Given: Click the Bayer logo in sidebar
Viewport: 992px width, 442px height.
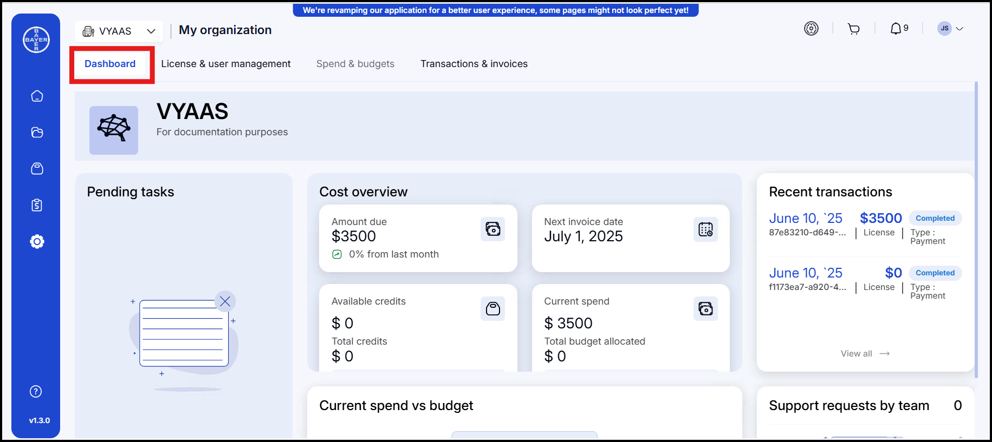Looking at the screenshot, I should click(36, 39).
